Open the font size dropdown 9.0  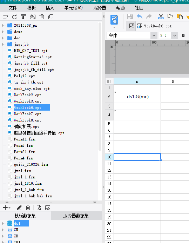pos(175,35)
